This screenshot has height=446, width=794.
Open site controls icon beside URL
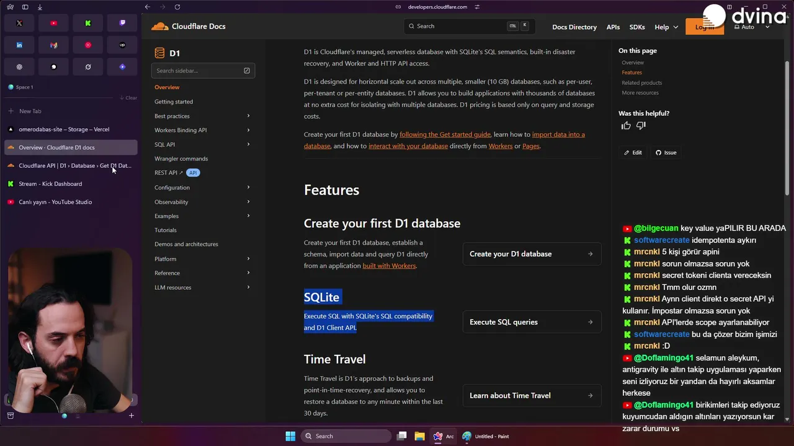477,7
